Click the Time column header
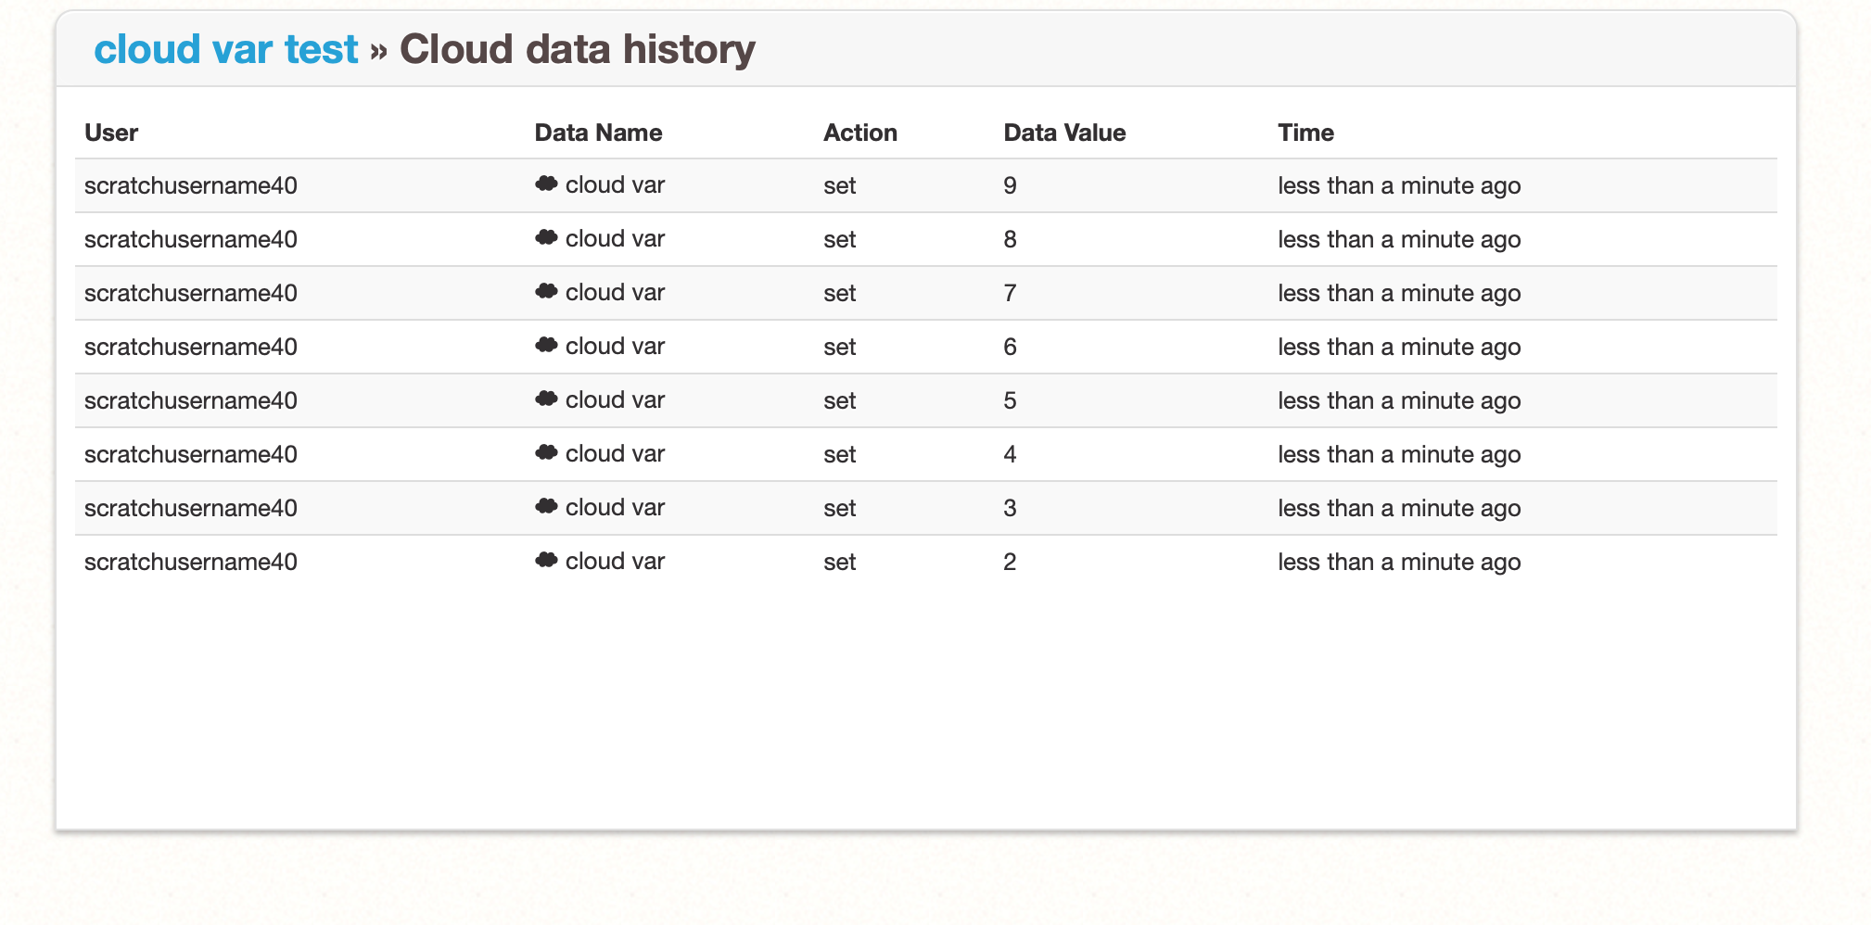The image size is (1871, 925). click(1305, 133)
